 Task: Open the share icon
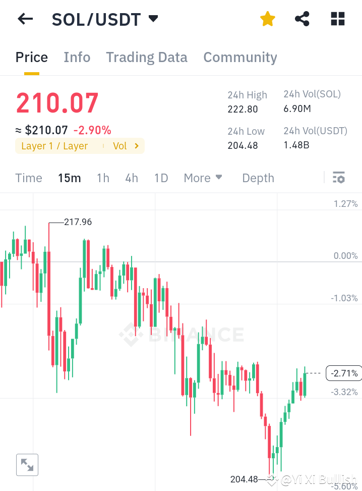pos(301,19)
